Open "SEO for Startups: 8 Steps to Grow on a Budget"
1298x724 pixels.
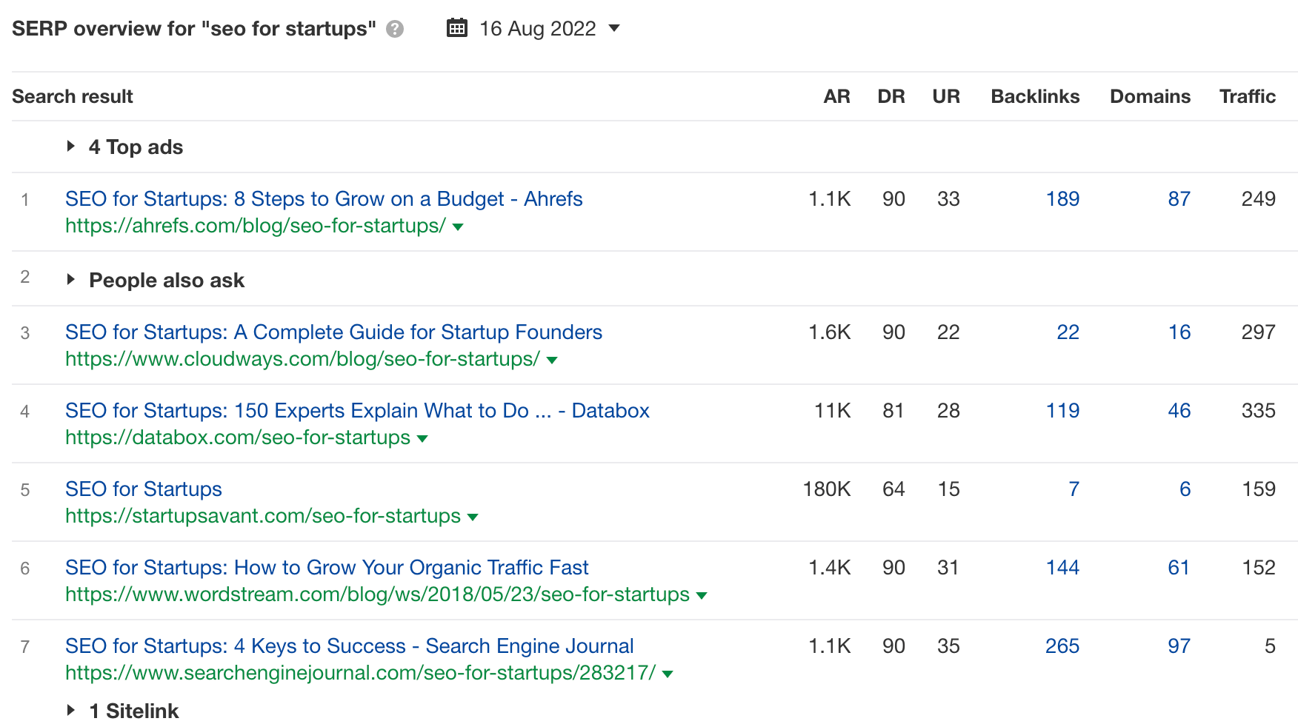(x=324, y=198)
